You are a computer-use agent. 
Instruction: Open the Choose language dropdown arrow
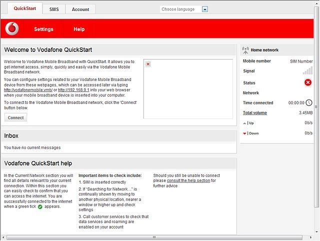pos(205,9)
